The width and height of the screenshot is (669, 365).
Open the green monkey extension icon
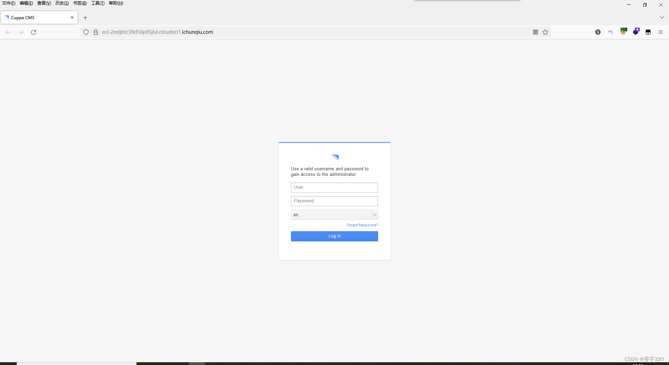tap(623, 31)
